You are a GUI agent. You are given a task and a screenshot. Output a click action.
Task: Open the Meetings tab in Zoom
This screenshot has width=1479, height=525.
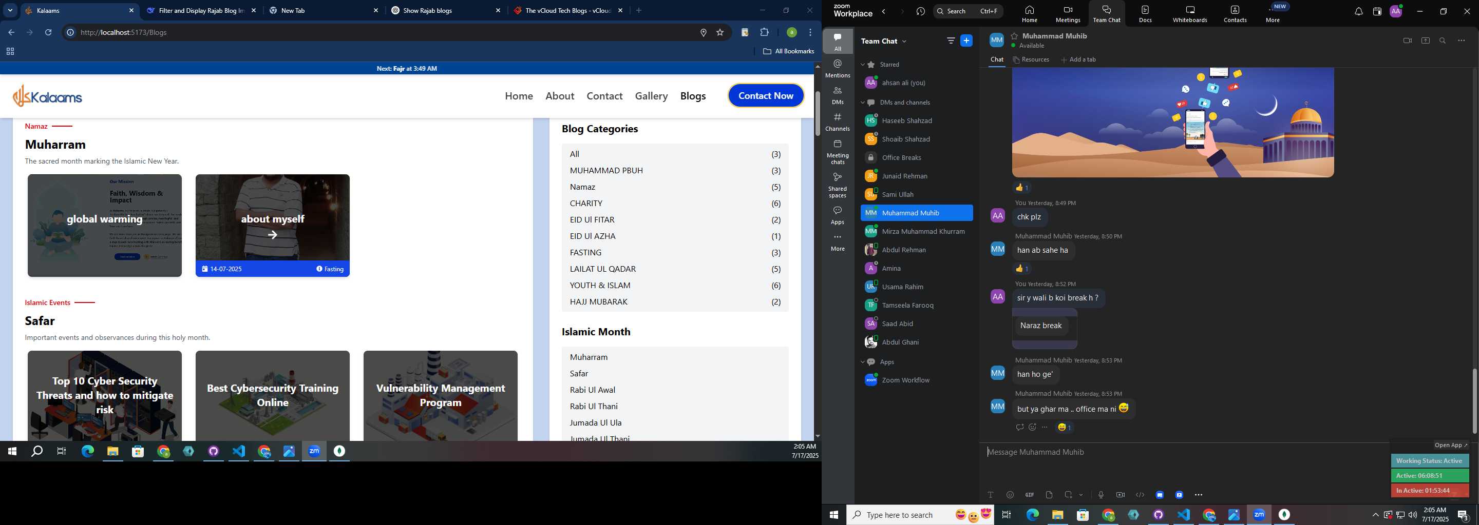(1068, 14)
